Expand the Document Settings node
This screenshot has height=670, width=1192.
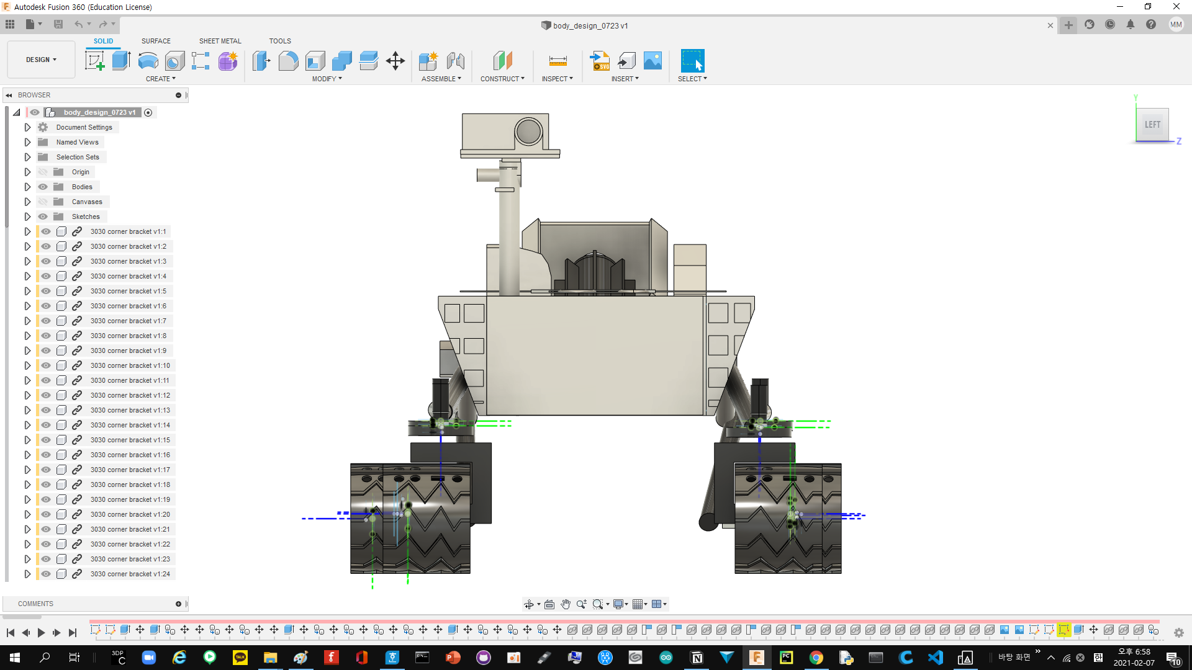27,127
